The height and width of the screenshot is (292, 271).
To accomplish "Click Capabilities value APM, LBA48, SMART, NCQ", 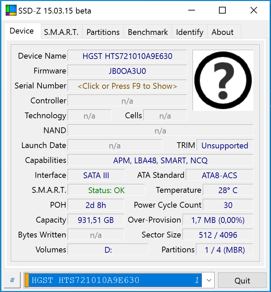I will coord(160,160).
